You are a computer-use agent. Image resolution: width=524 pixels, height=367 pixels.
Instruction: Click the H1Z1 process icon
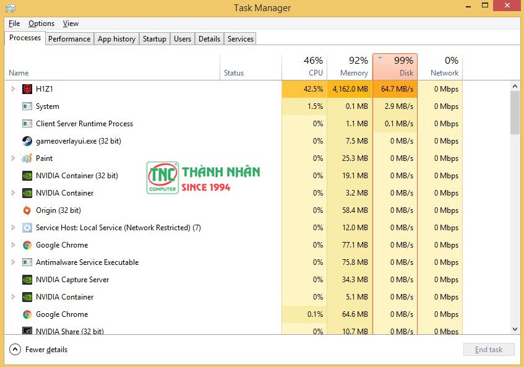[x=27, y=89]
